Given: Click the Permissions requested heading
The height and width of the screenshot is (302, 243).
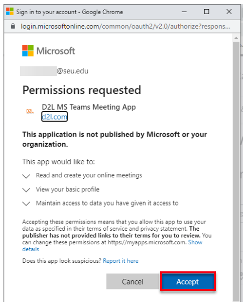Looking at the screenshot, I should click(x=82, y=90).
